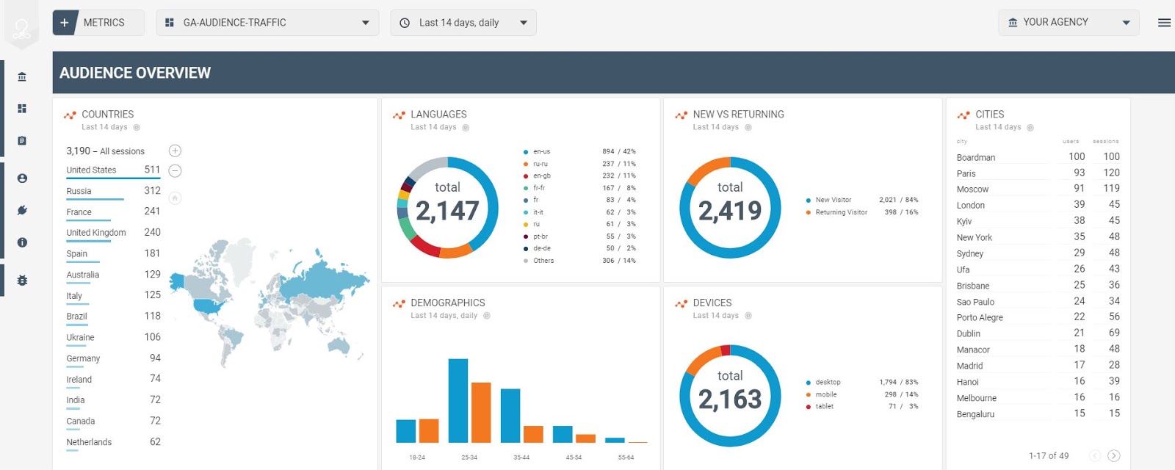
Task: Open the GA-AUDIENCE-TRAFFIC dashboard dropdown
Action: [x=267, y=23]
